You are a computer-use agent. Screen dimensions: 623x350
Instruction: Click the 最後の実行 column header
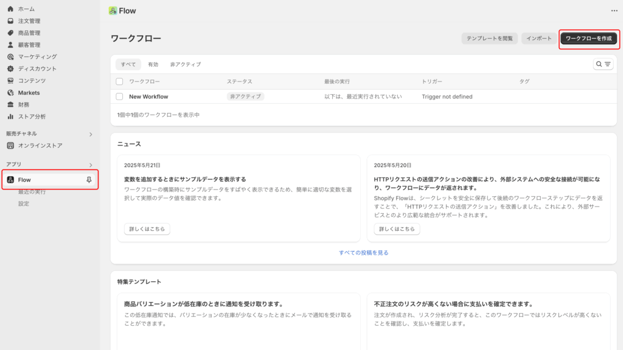coord(337,81)
